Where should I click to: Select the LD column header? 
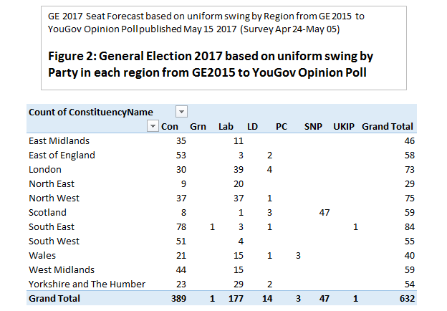[252, 126]
